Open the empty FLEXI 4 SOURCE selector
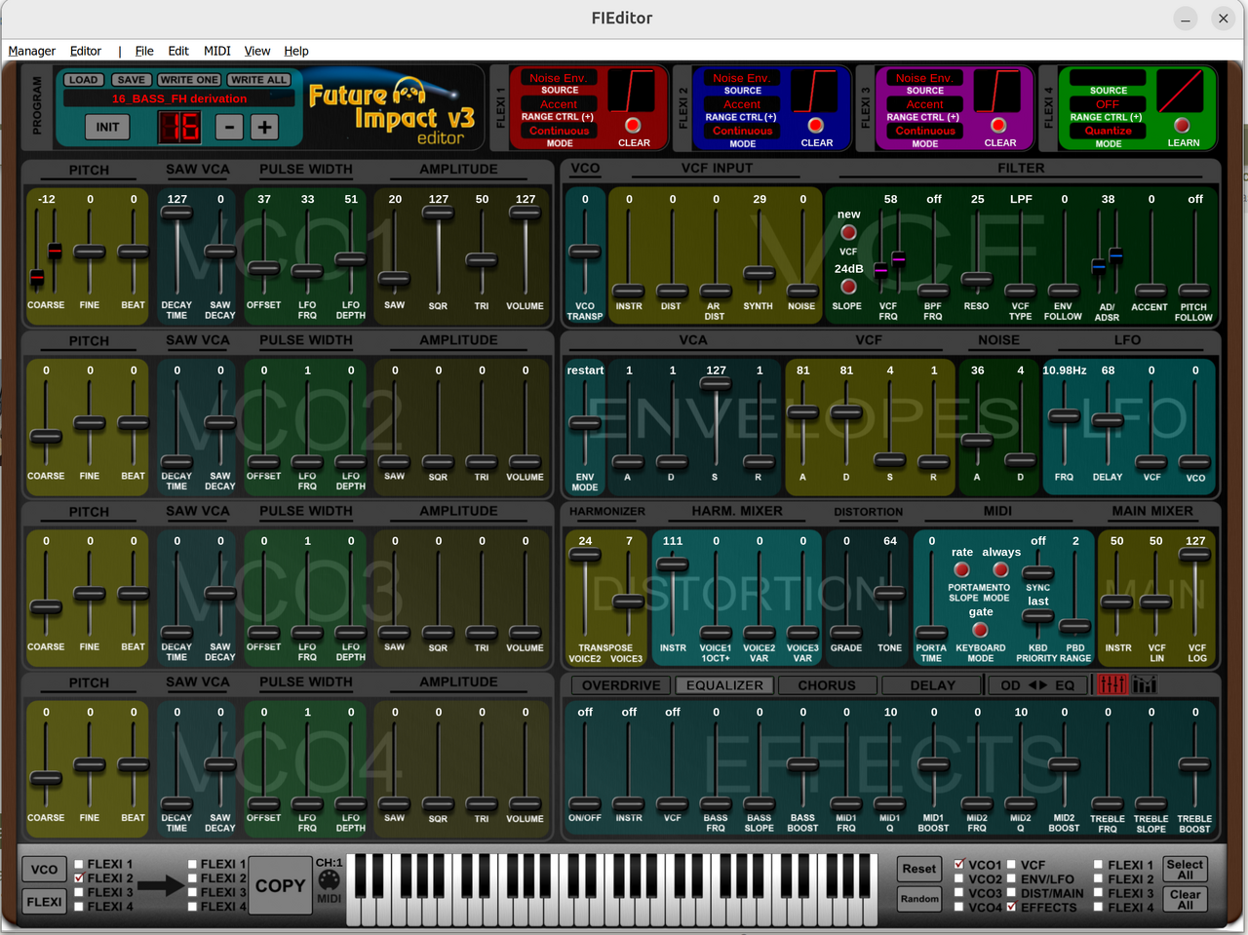This screenshot has height=935, width=1248. (1108, 78)
